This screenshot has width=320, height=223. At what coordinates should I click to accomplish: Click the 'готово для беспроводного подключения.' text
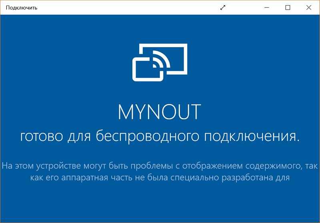click(160, 136)
